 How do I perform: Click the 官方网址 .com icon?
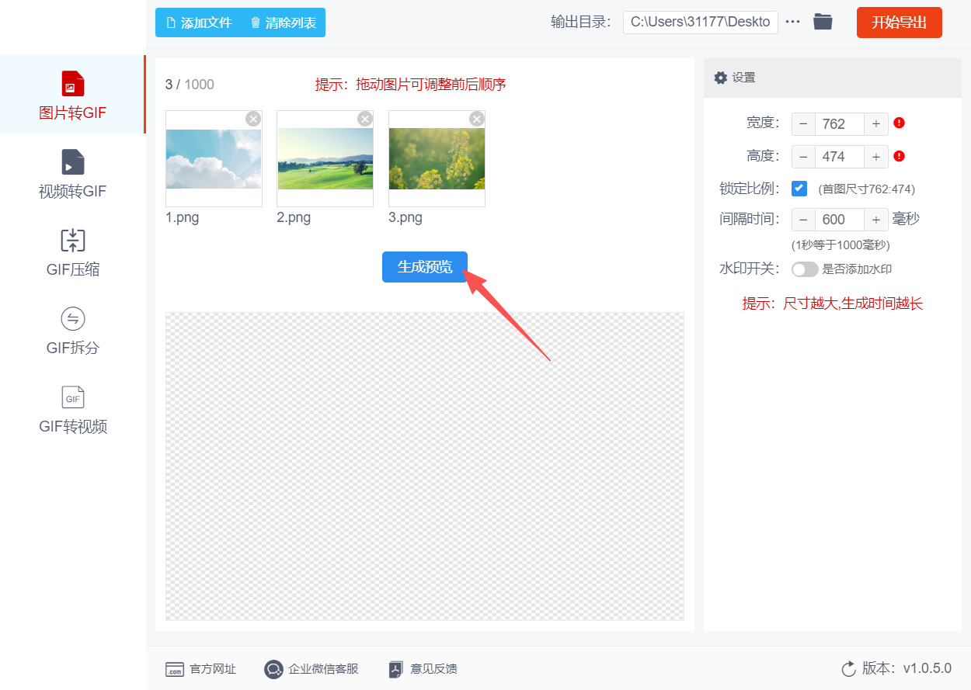click(x=175, y=670)
